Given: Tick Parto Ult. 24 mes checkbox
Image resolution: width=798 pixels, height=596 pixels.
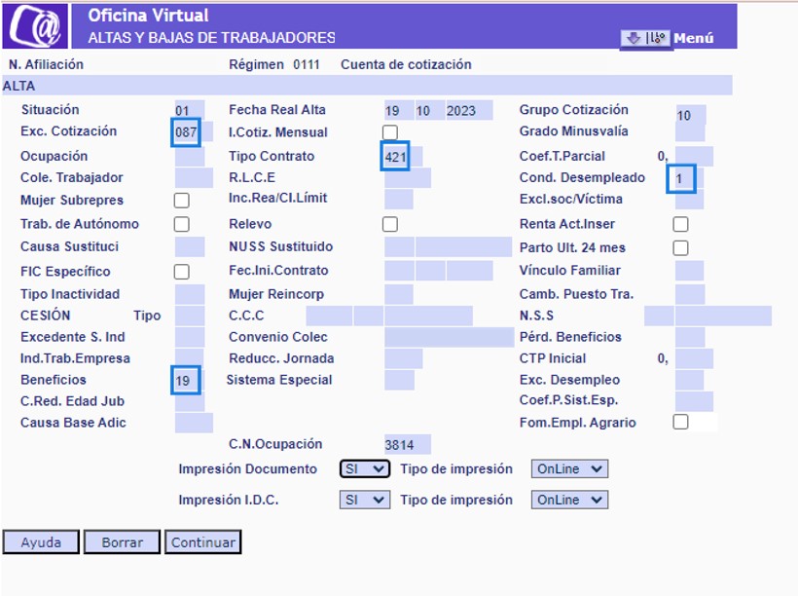Looking at the screenshot, I should [x=680, y=248].
